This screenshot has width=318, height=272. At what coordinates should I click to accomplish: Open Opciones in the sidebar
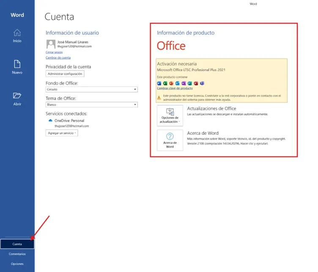(x=17, y=264)
